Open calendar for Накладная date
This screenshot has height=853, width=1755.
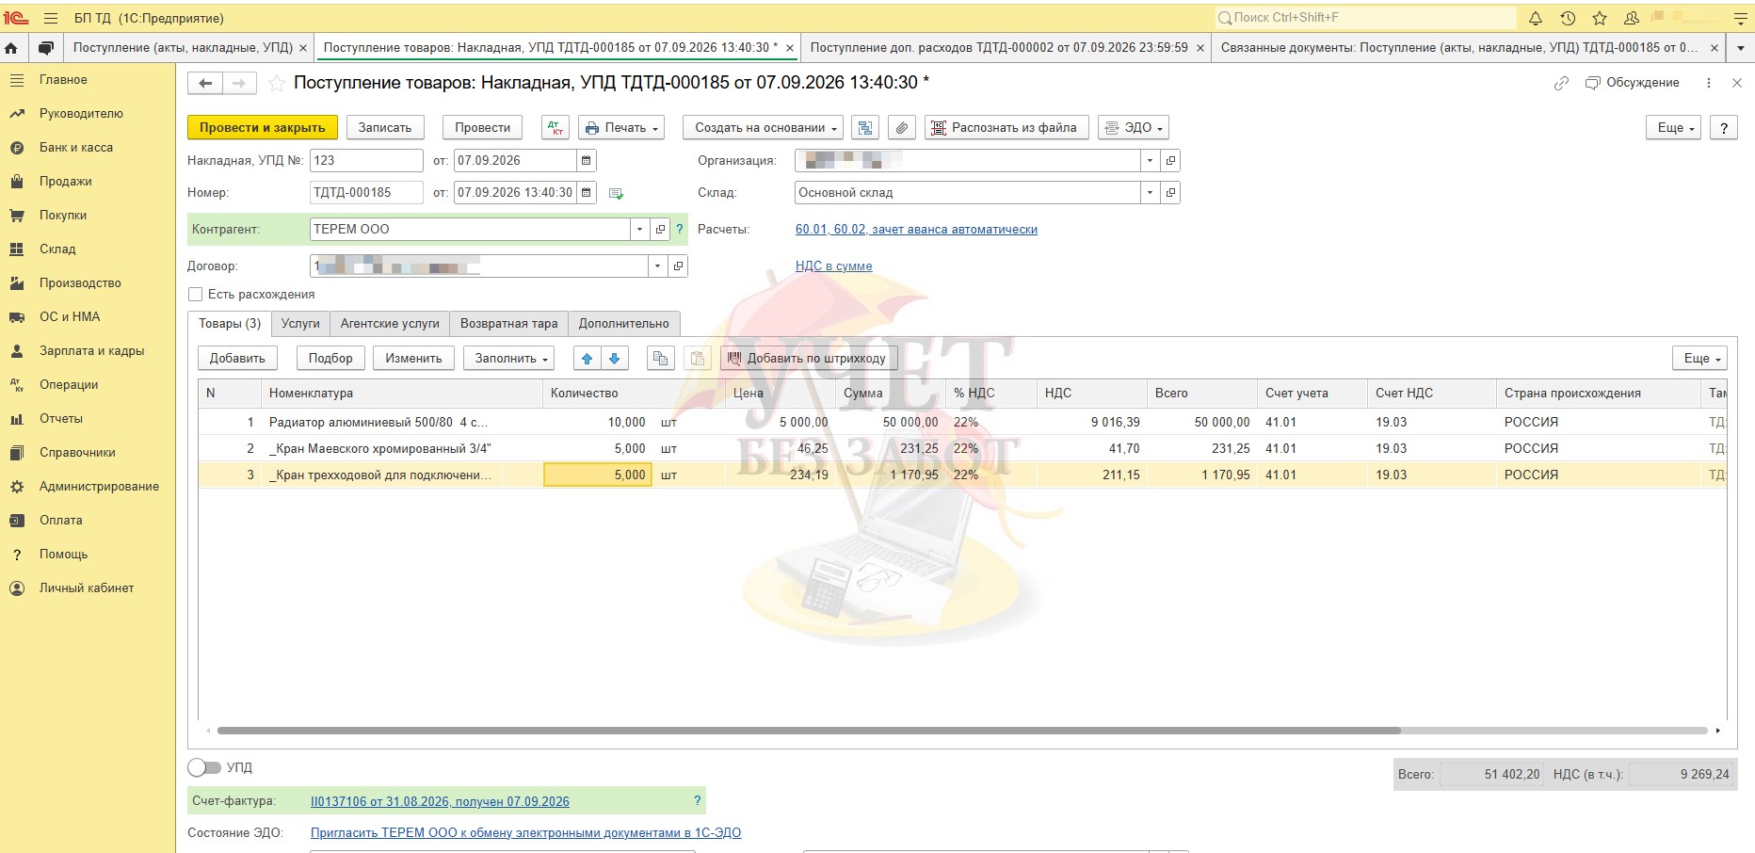(587, 161)
